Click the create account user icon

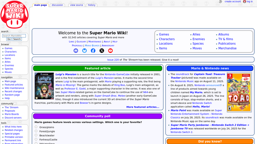coord(221,1)
